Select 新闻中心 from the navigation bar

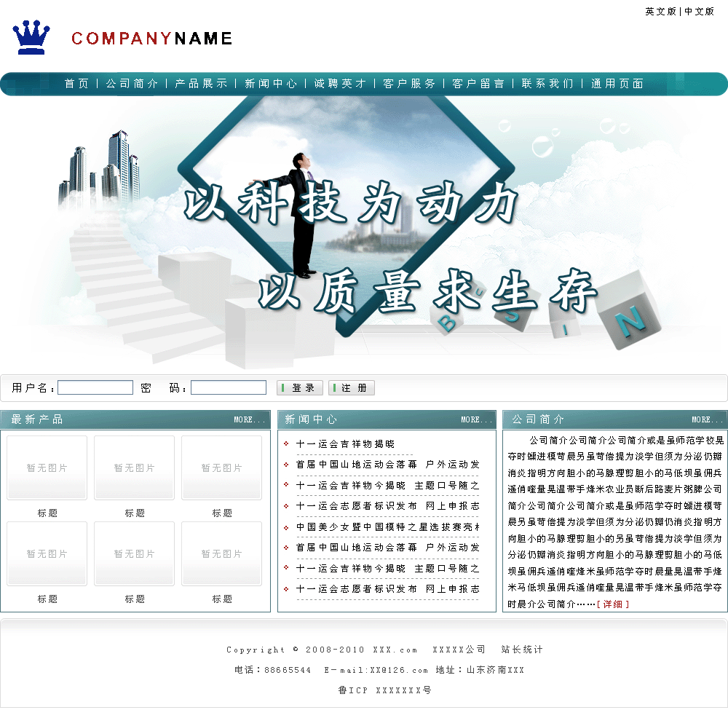click(x=271, y=84)
